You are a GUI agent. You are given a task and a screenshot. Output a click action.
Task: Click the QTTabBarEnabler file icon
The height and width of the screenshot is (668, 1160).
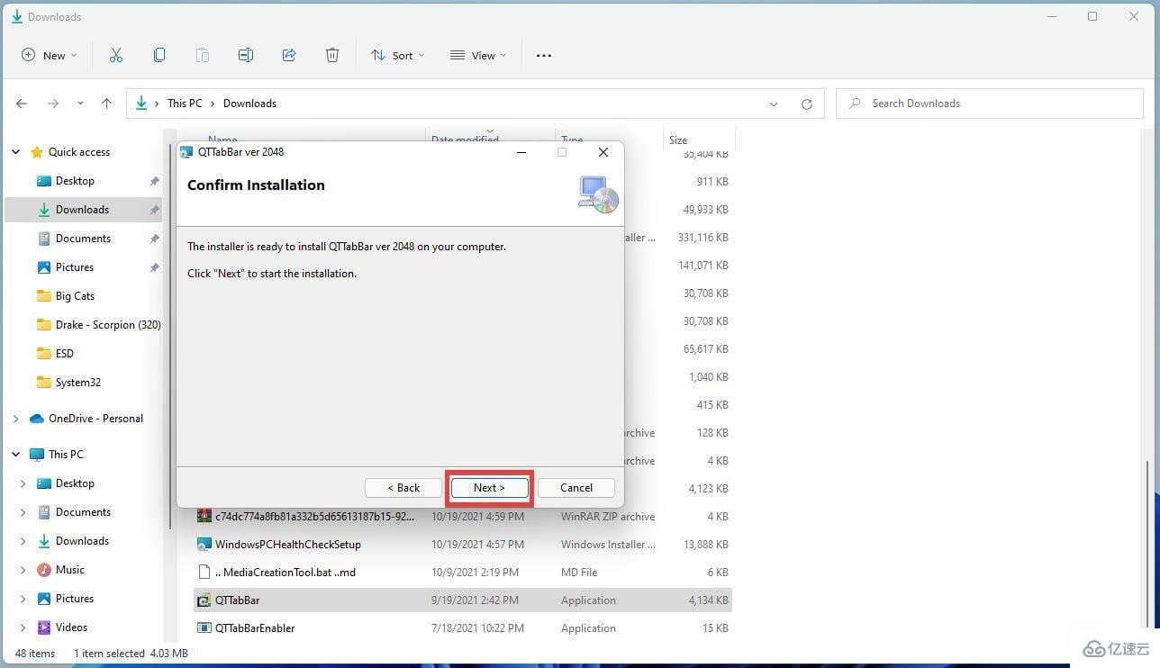[x=204, y=628]
